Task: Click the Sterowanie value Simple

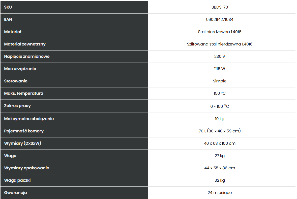Action: pos(220,81)
